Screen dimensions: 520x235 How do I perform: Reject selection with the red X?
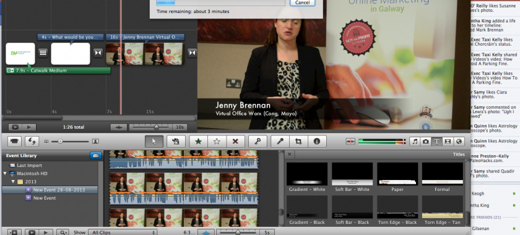[235, 142]
